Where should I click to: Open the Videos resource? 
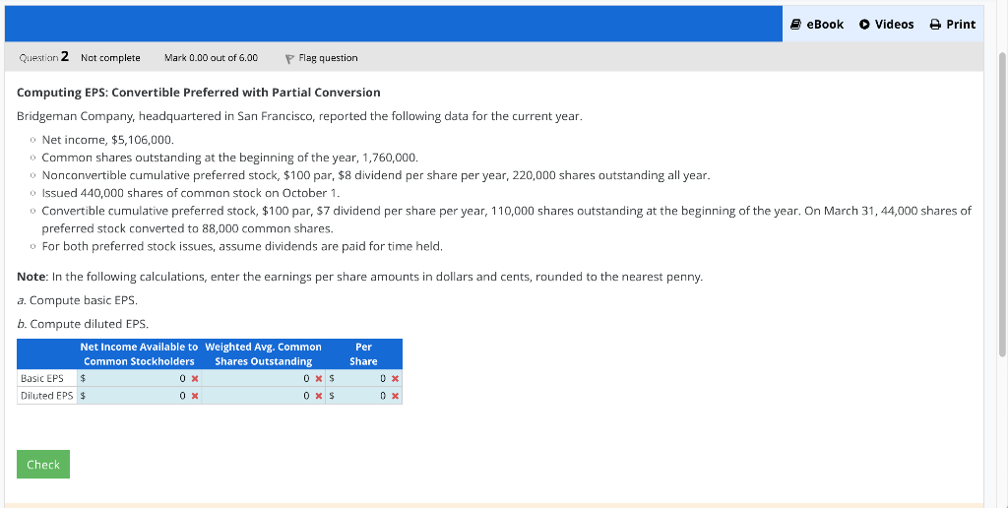[x=887, y=25]
